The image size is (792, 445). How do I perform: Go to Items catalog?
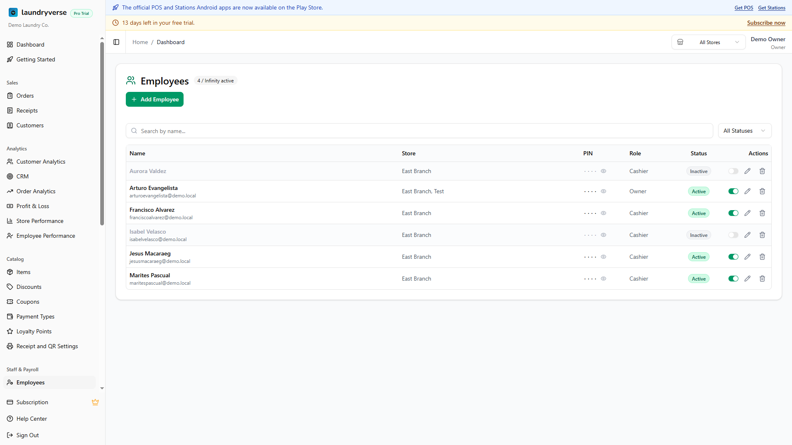point(49,272)
